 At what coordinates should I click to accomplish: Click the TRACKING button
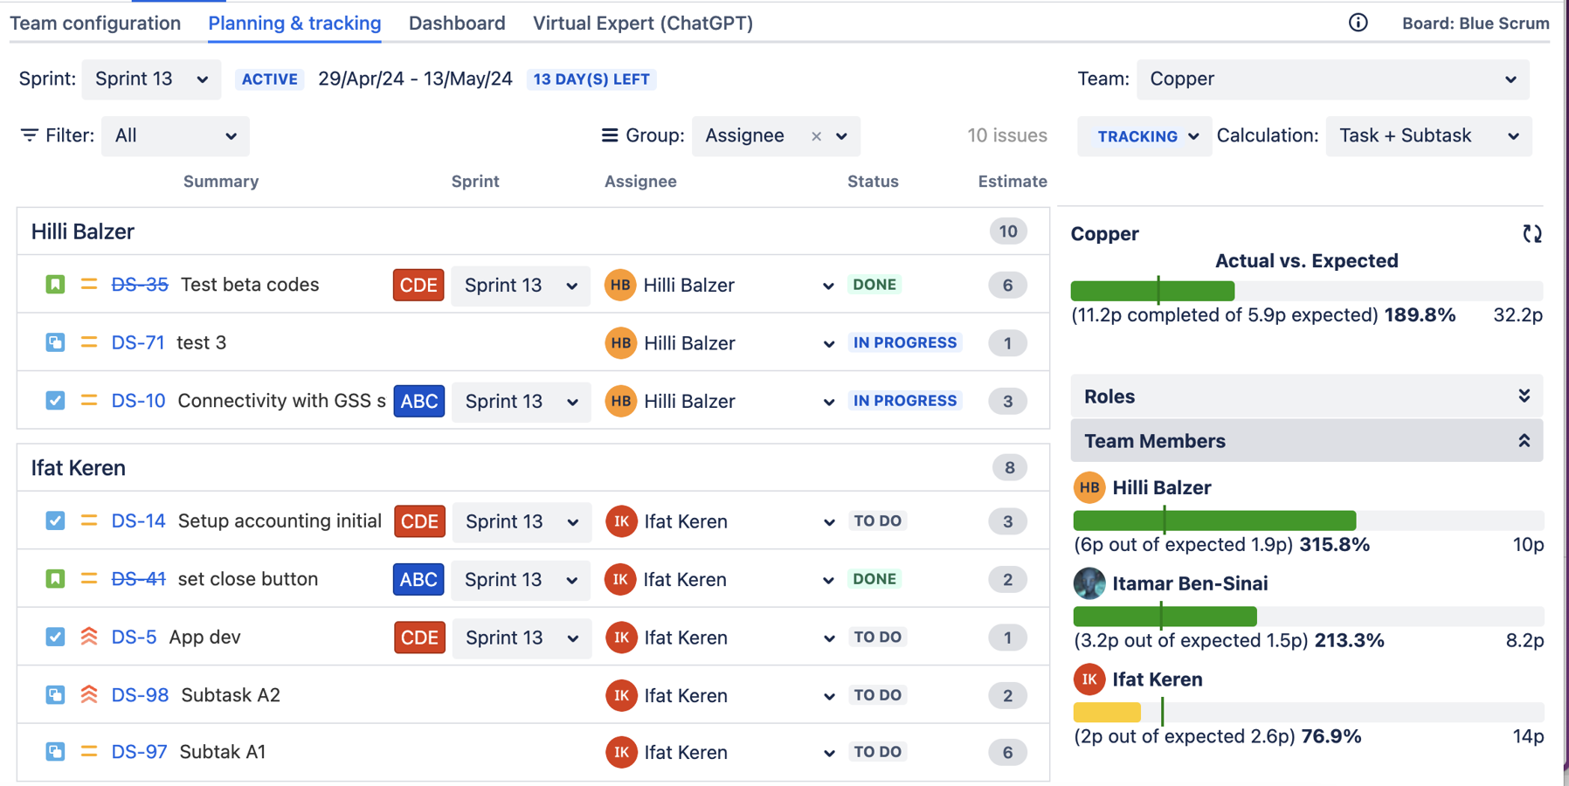[1144, 136]
